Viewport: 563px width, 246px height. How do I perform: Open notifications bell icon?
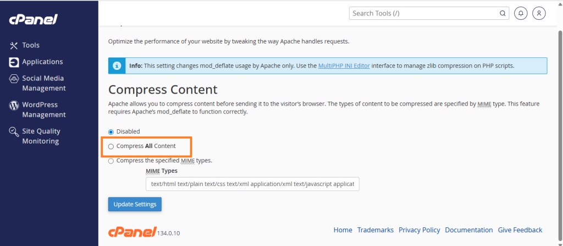click(520, 13)
